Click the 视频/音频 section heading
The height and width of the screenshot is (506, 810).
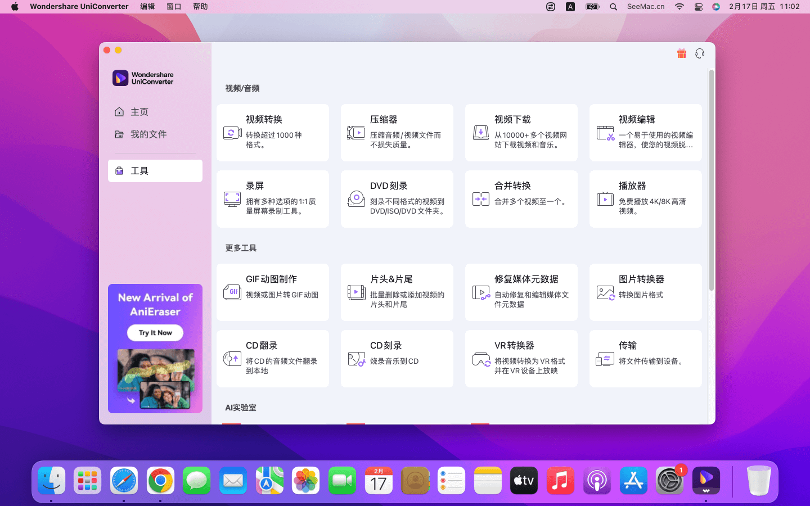(242, 88)
